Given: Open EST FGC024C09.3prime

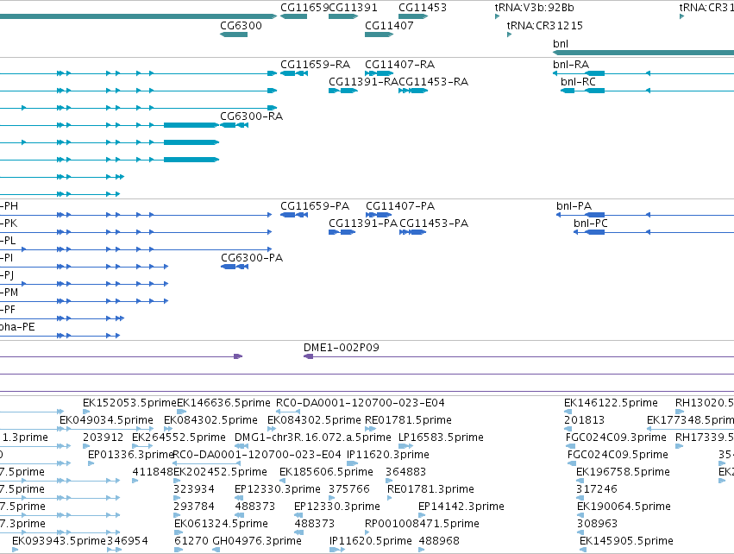Looking at the screenshot, I should coord(616,438).
